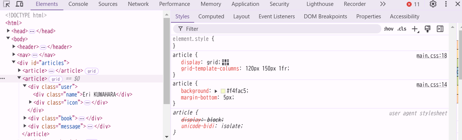Open the Event Listeners tab
Viewport: 462px width, 140px height.
pyautogui.click(x=277, y=16)
